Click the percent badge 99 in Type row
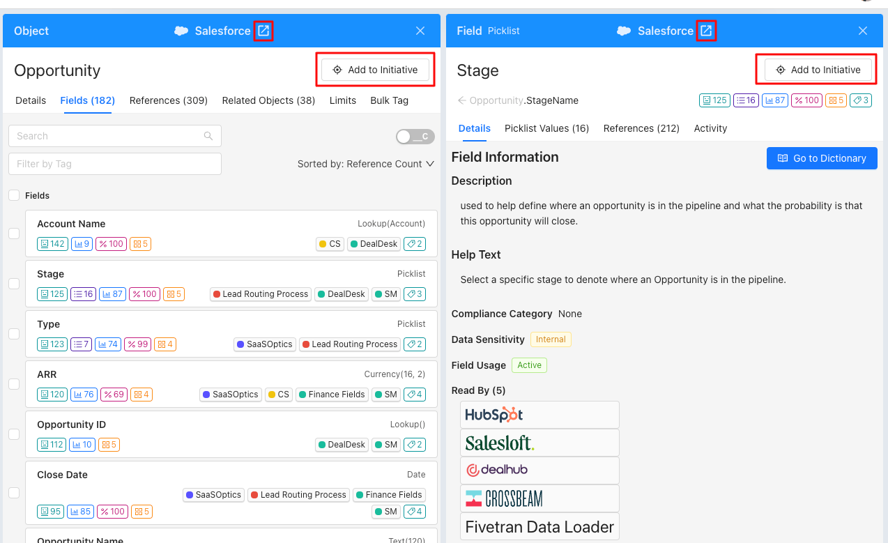The image size is (888, 543). pyautogui.click(x=138, y=344)
